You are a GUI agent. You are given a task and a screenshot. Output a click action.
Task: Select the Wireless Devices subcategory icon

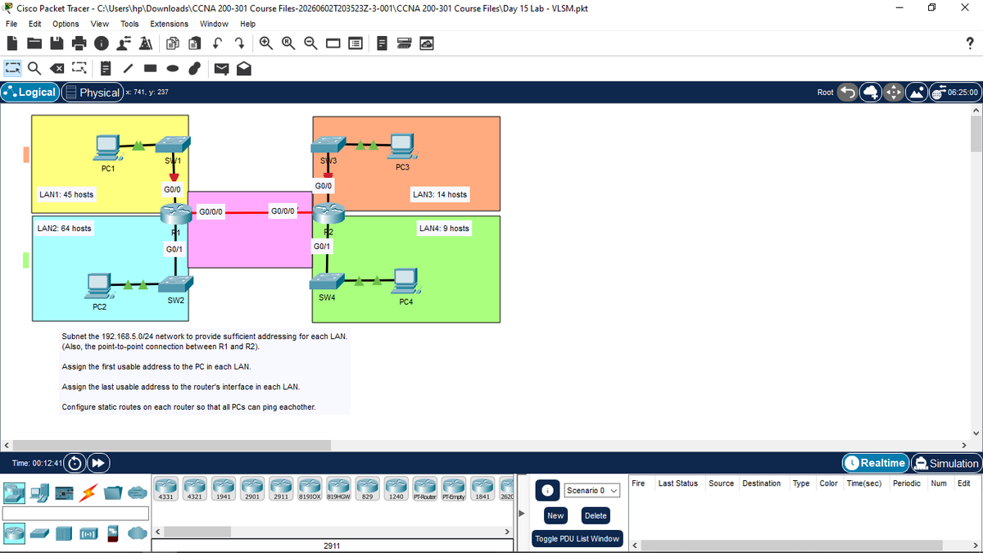coord(88,533)
